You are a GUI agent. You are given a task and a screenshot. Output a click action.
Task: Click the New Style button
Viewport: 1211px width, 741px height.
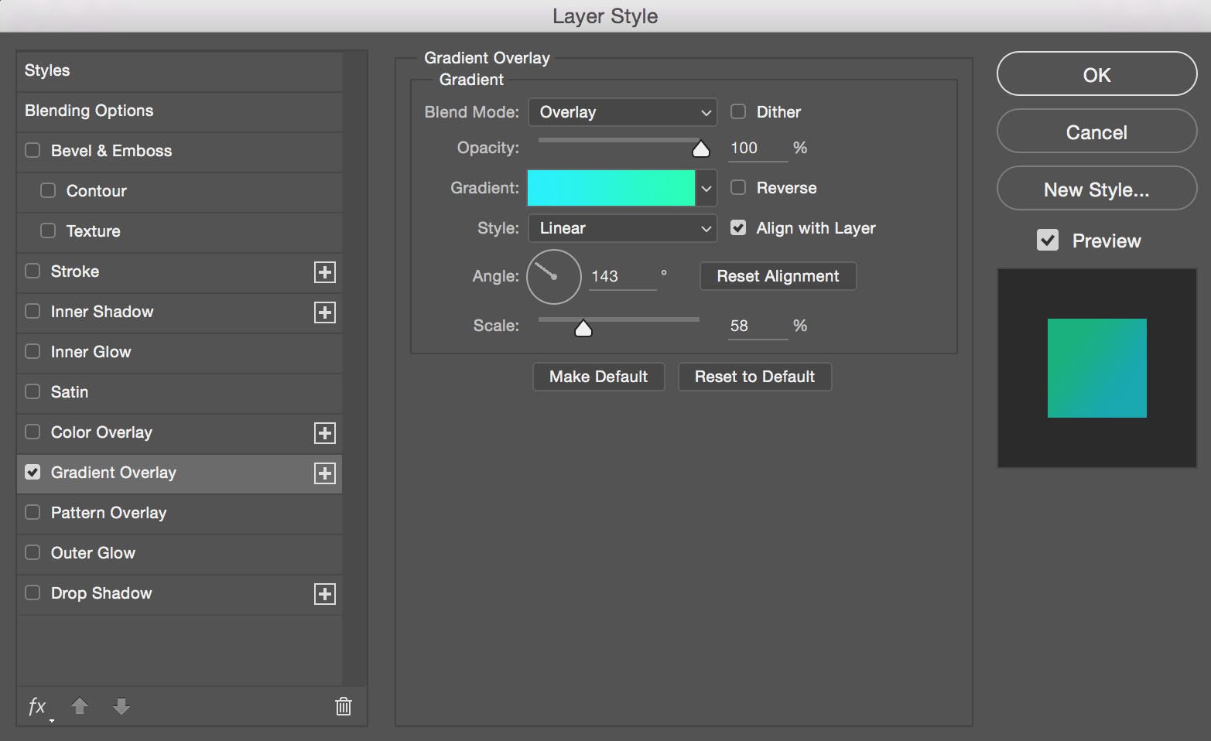[1096, 189]
